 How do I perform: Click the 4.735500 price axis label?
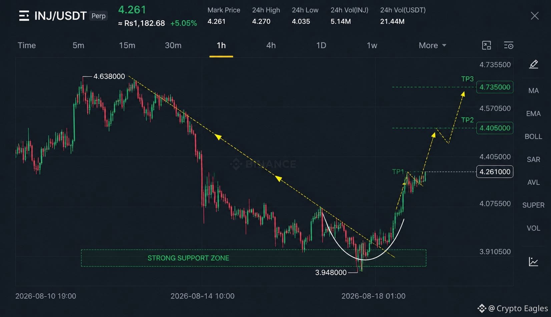pos(495,65)
